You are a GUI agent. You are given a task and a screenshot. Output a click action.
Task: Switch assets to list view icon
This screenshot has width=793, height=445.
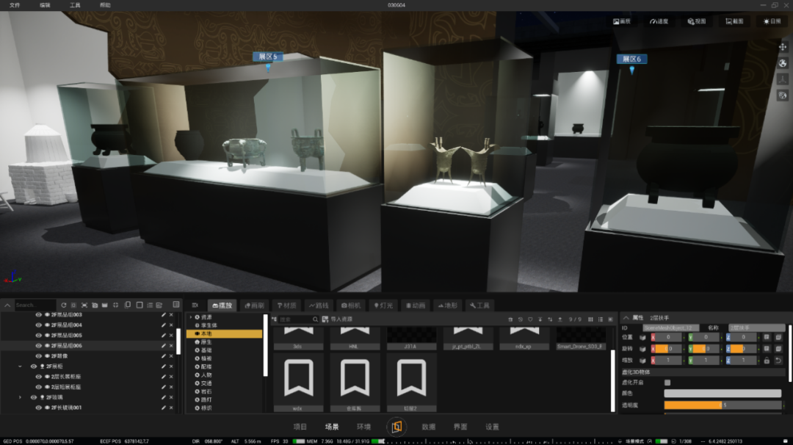601,319
